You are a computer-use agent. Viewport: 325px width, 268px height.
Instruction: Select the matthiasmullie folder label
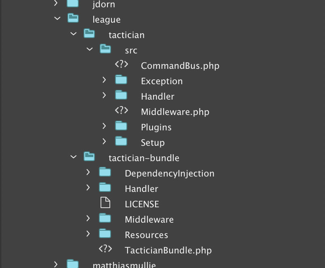124,265
